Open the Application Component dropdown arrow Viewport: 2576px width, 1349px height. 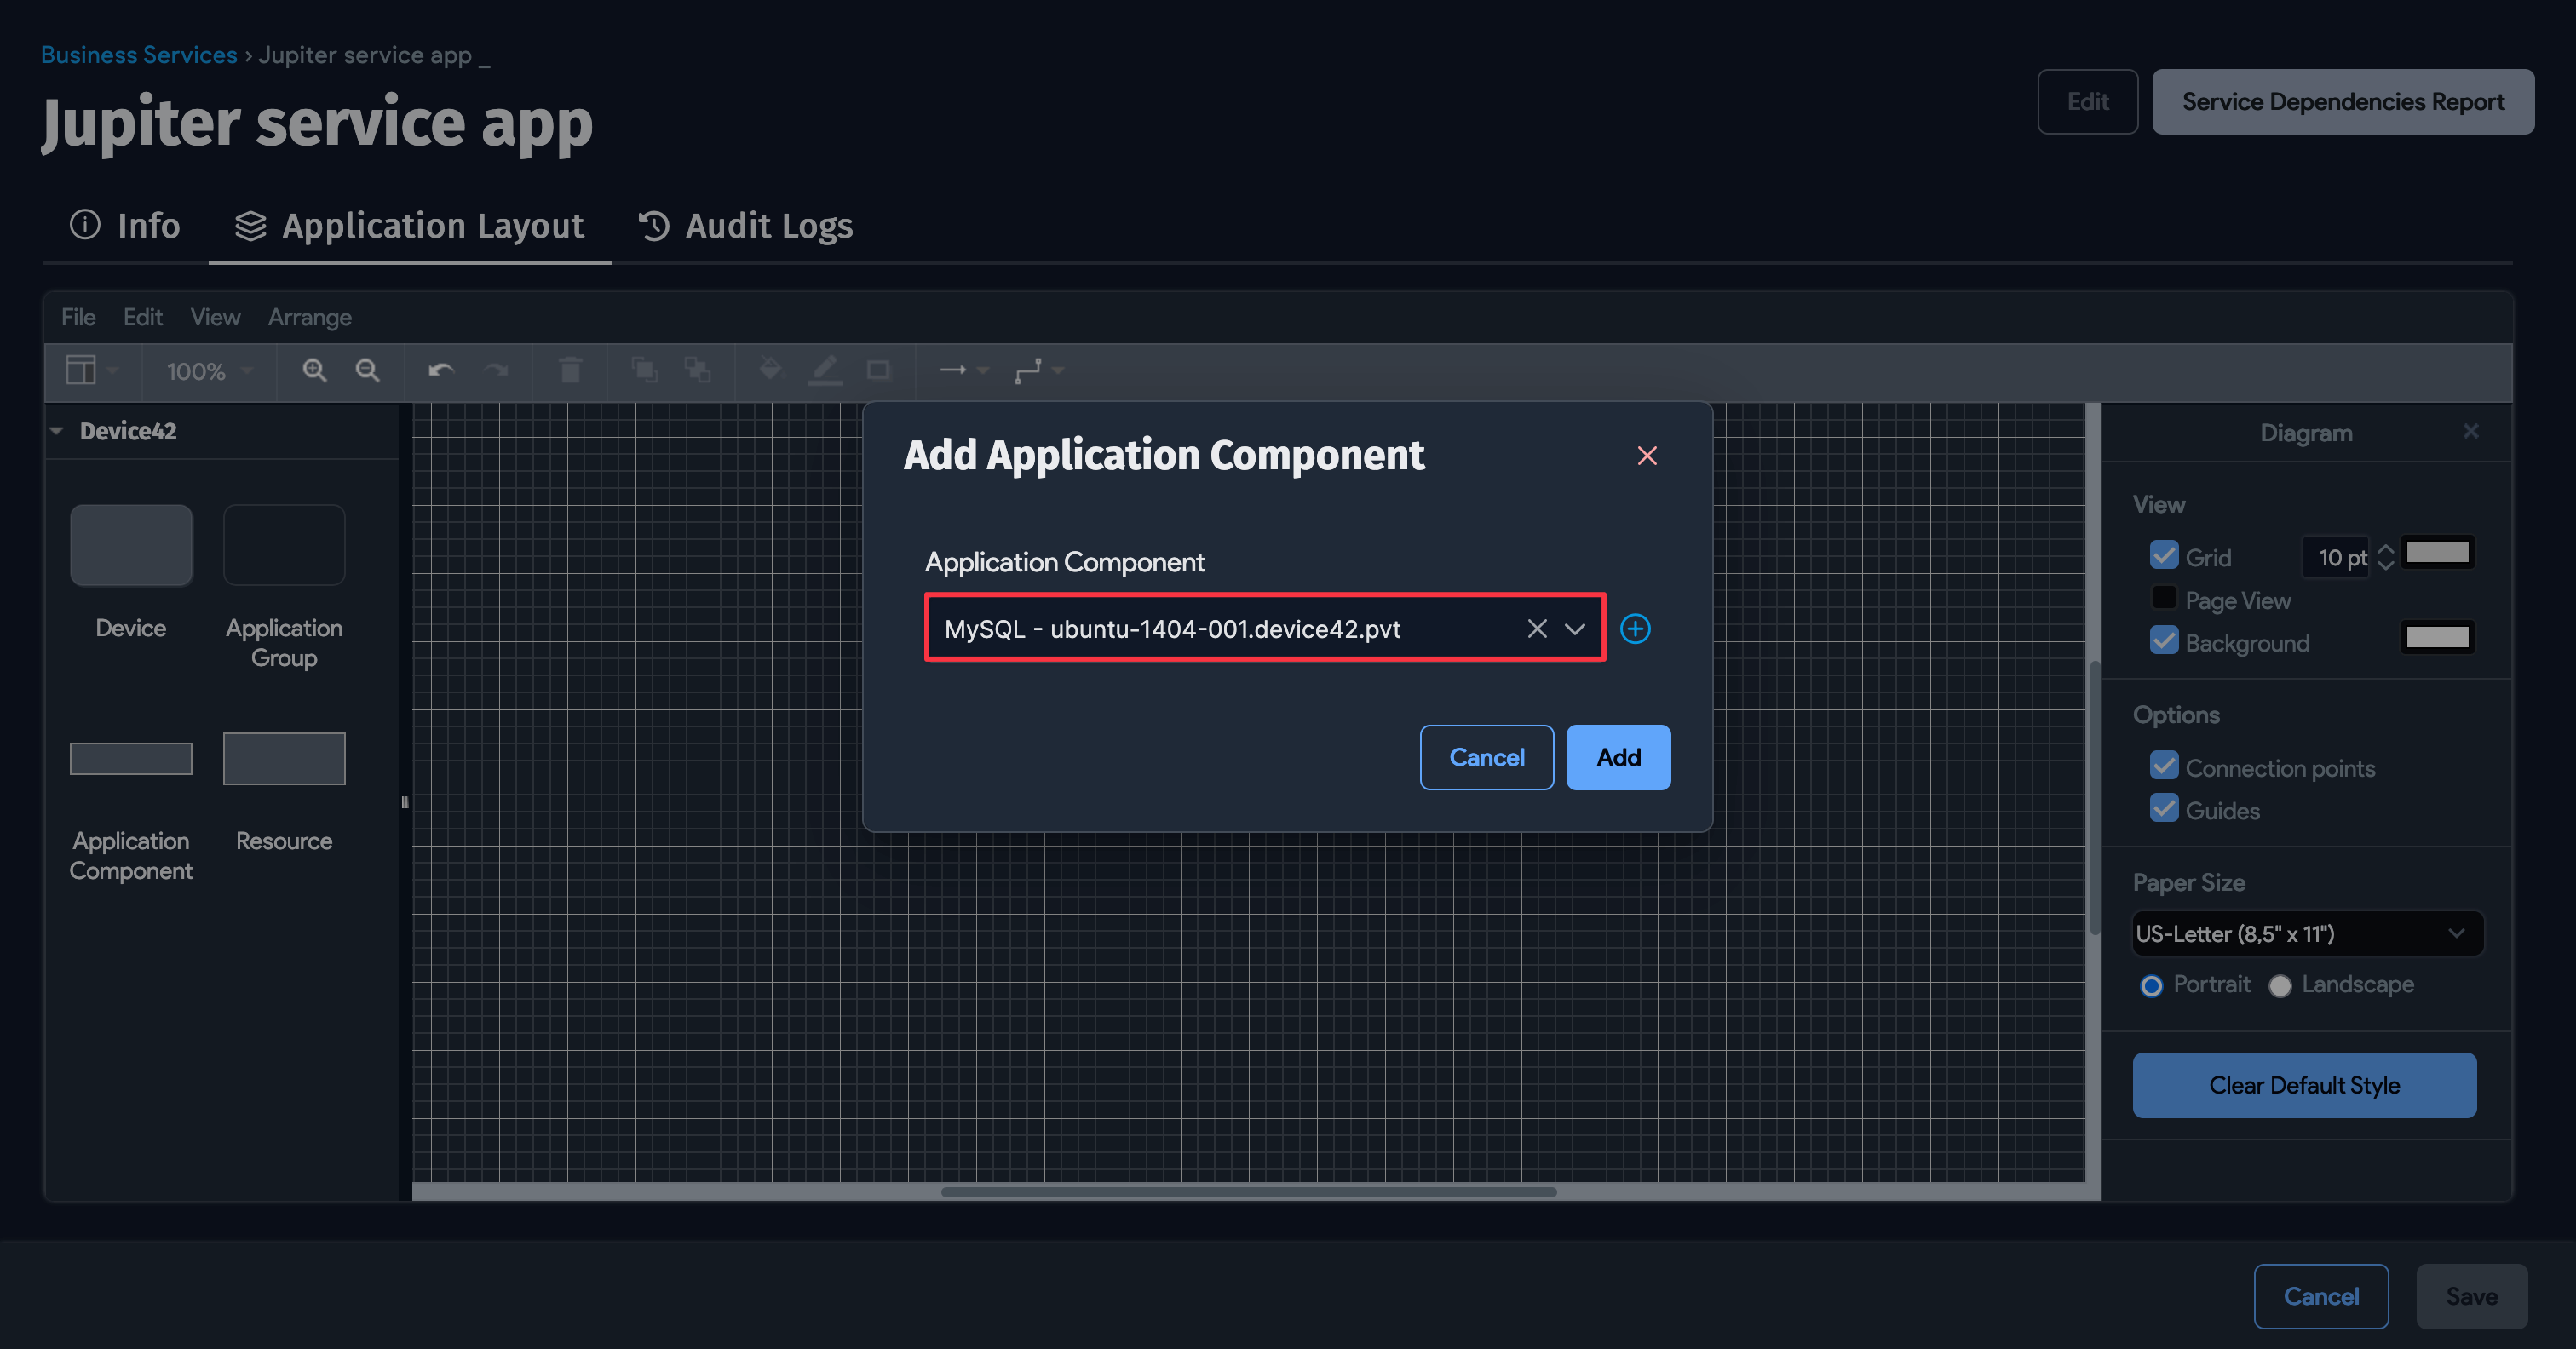click(x=1575, y=628)
